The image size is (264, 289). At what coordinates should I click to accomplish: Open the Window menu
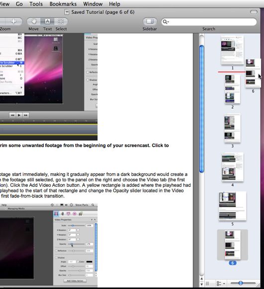[93, 4]
